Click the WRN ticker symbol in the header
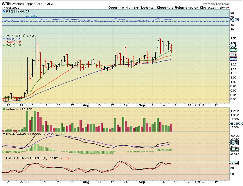This screenshot has width=243, height=186. [x=6, y=4]
